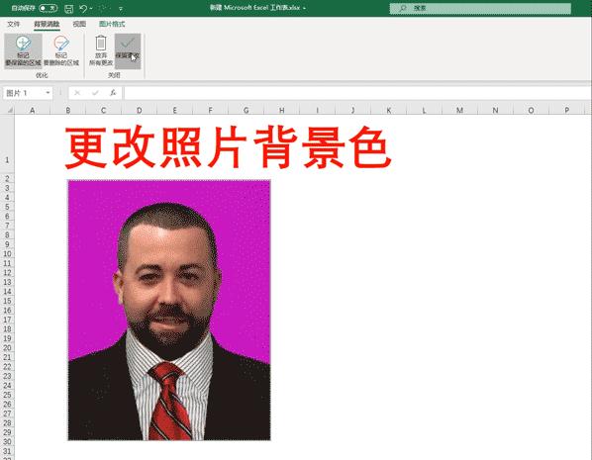
Task: Save the workbook with disk icon
Action: click(69, 8)
